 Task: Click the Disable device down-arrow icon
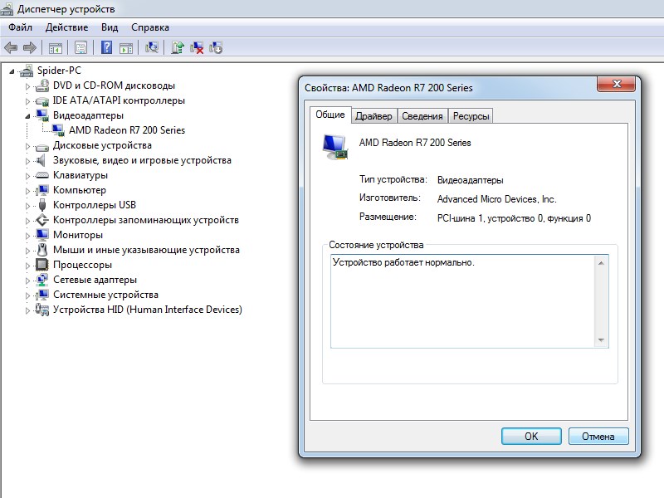217,47
